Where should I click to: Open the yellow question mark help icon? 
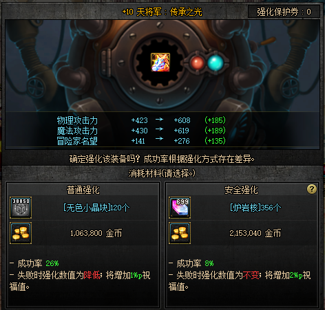click(312, 189)
